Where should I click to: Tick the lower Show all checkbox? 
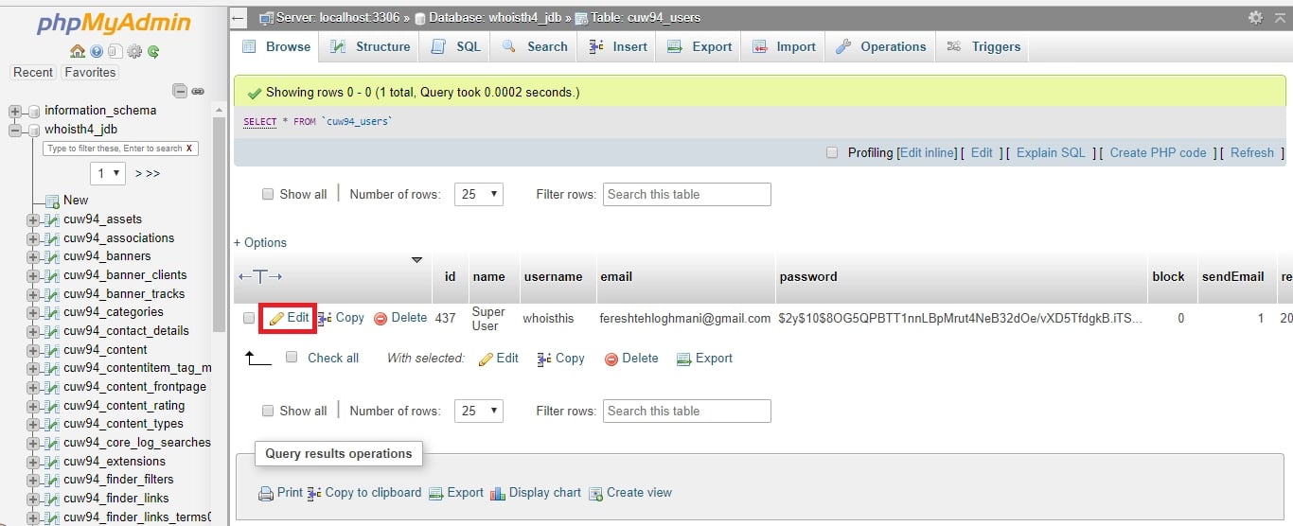pyautogui.click(x=268, y=411)
